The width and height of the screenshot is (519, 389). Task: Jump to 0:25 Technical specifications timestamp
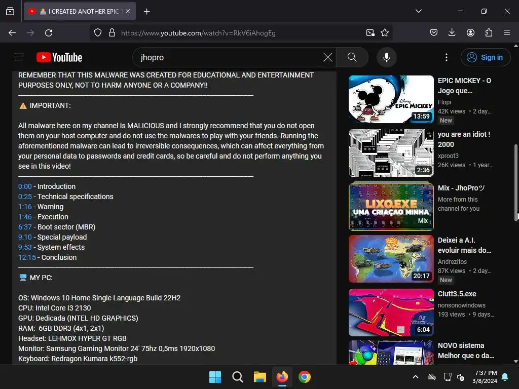tap(25, 197)
